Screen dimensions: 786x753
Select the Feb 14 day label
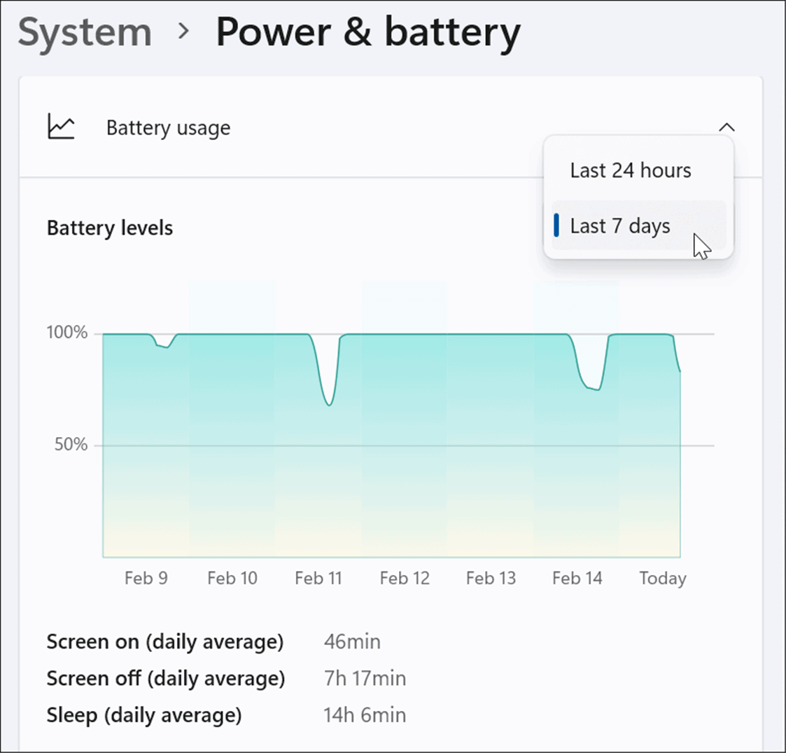(577, 579)
